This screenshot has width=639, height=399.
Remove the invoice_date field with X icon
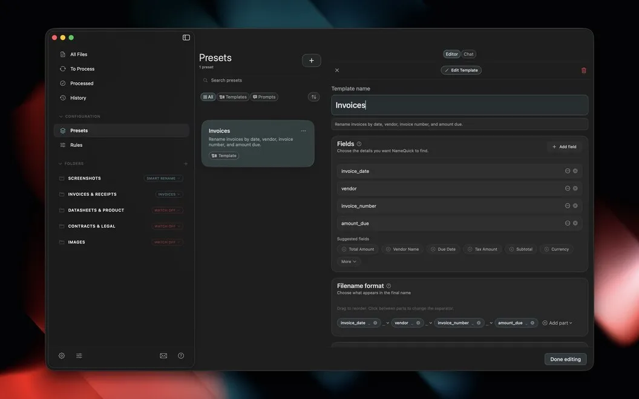pos(575,171)
